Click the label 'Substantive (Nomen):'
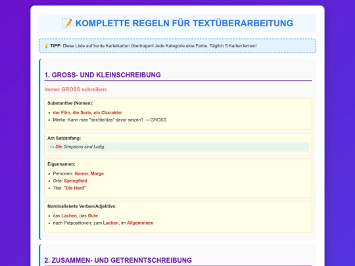This screenshot has height=266, width=355. coord(70,103)
